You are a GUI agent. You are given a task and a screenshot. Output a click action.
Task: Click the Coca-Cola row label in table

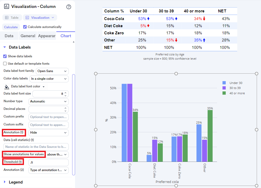(x=114, y=19)
